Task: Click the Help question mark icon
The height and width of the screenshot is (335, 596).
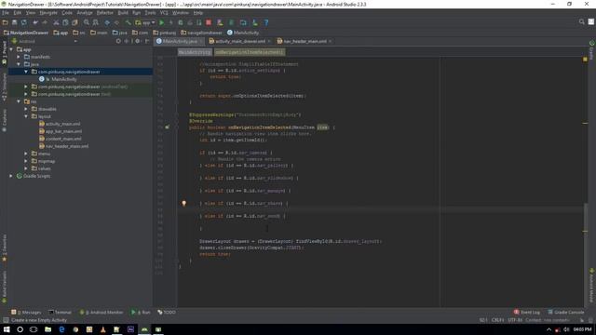Action: (266, 22)
